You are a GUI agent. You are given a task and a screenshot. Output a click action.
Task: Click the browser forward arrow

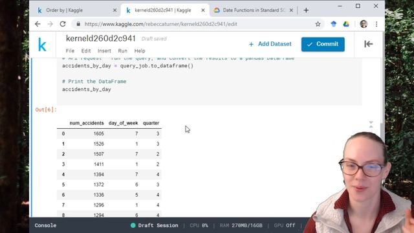pyautogui.click(x=50, y=24)
